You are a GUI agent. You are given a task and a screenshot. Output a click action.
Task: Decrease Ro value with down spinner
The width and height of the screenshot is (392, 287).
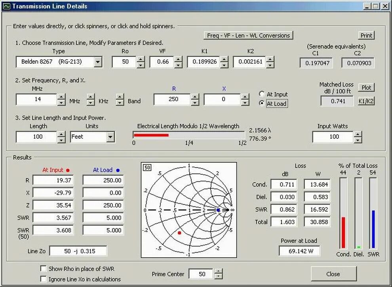coord(141,65)
